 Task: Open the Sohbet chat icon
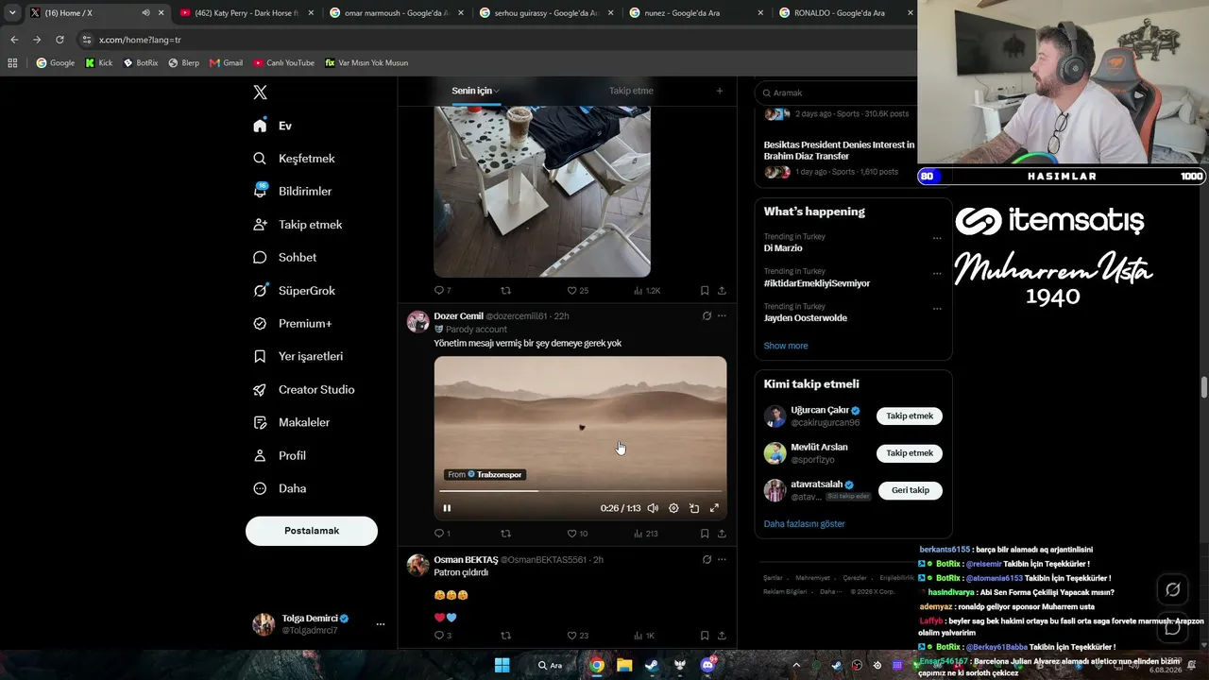260,258
